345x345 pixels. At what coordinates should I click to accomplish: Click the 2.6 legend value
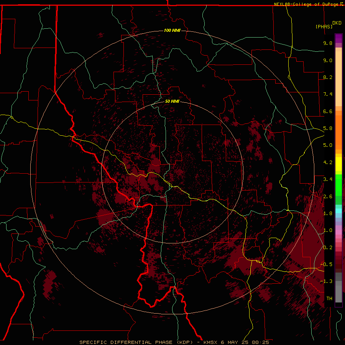pos(328,197)
